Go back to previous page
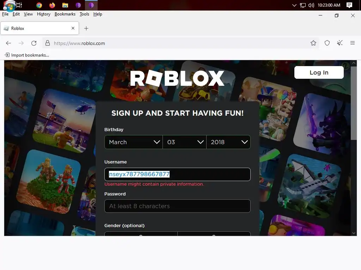361x270 pixels. [x=8, y=43]
